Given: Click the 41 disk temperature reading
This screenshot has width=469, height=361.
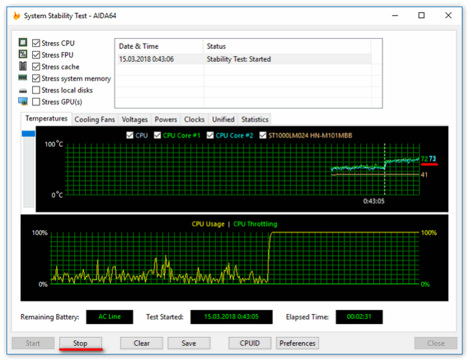Looking at the screenshot, I should (x=424, y=174).
